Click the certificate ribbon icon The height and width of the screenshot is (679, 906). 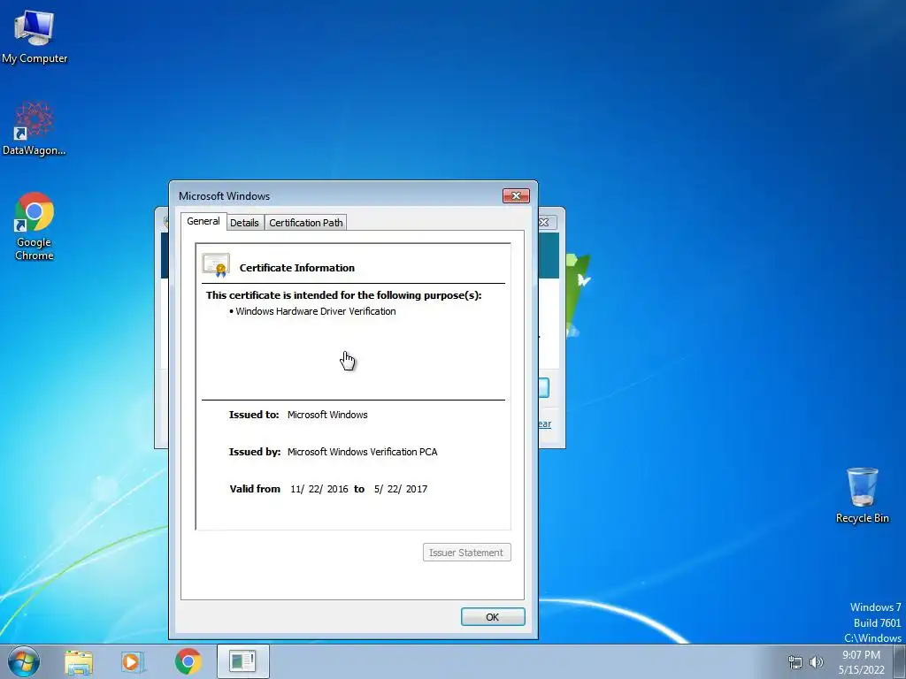tap(216, 265)
